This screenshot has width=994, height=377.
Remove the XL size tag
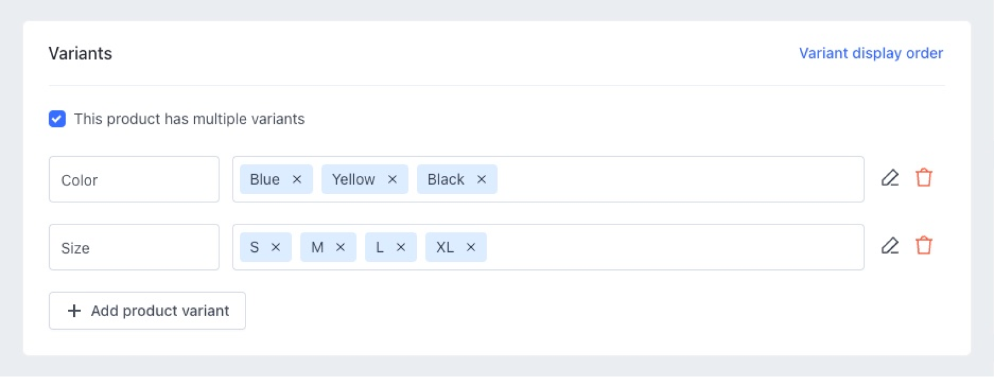coord(471,247)
